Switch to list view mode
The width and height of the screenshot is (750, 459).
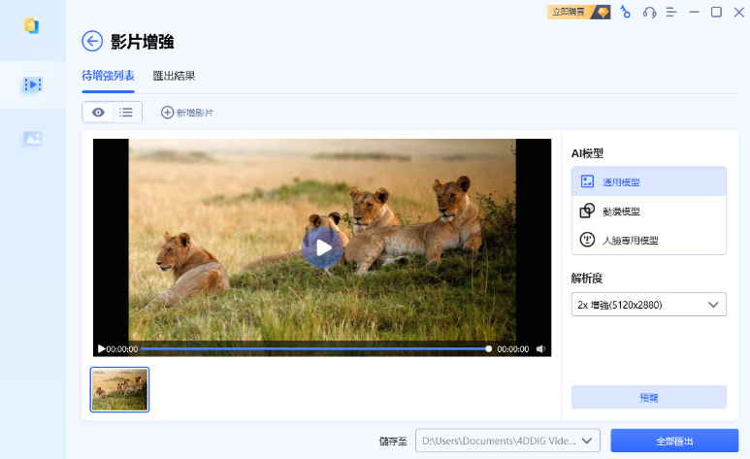pos(126,113)
